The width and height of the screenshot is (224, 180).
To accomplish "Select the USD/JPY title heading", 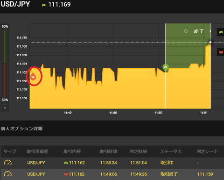I will click(15, 4).
